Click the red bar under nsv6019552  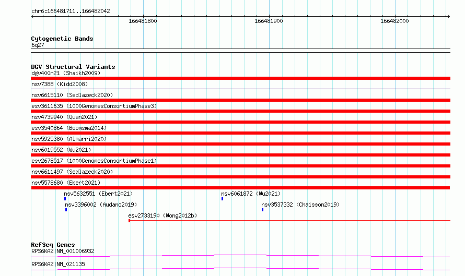pos(240,155)
